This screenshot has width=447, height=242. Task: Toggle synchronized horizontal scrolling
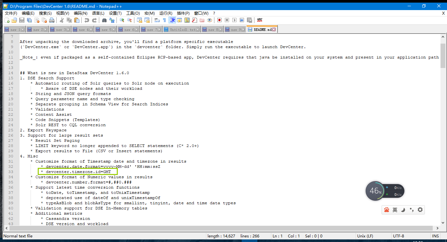pos(147,20)
